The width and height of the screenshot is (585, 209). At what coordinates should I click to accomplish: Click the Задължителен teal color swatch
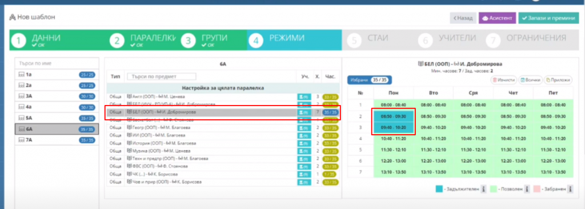pyautogui.click(x=439, y=190)
